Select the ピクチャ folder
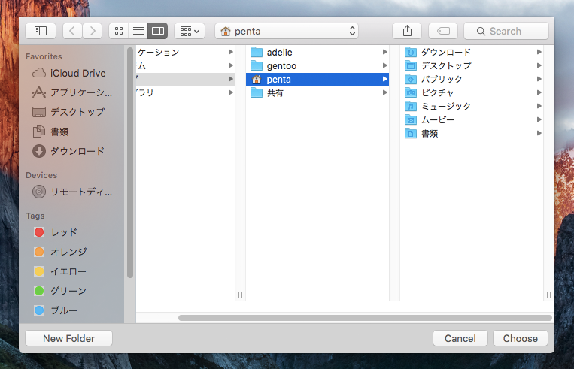This screenshot has height=369, width=574. 472,93
